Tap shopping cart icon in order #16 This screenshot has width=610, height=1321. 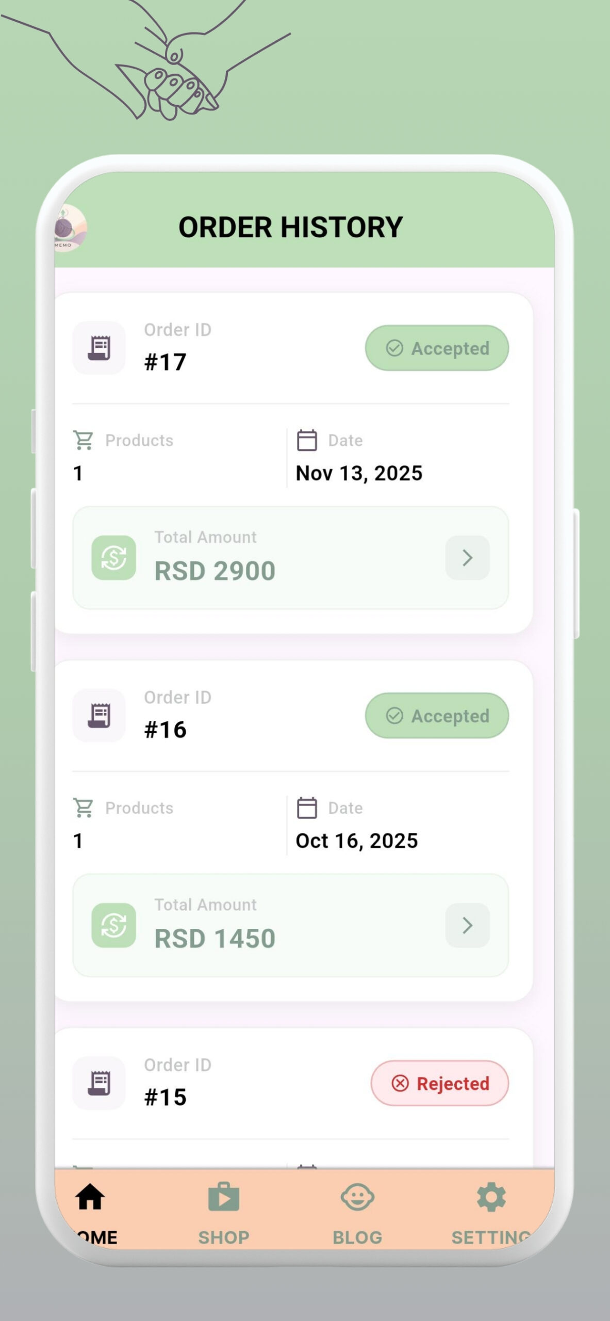(x=84, y=808)
